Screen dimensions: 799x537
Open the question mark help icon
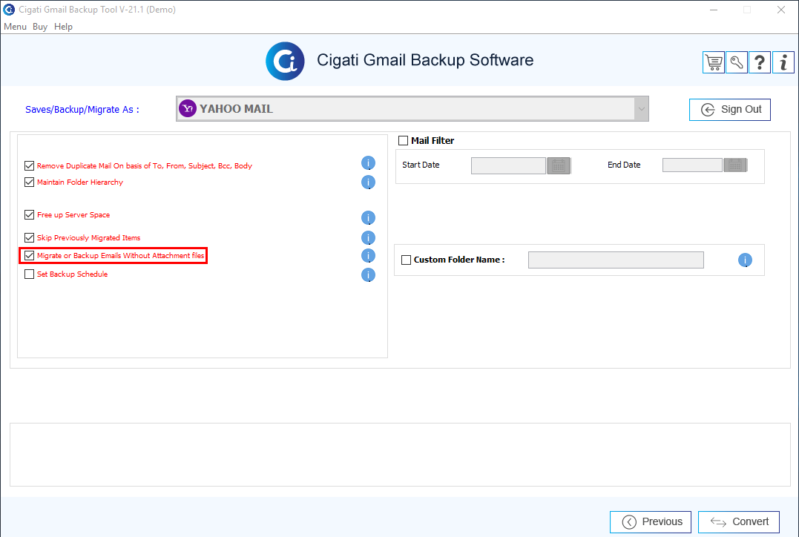759,62
